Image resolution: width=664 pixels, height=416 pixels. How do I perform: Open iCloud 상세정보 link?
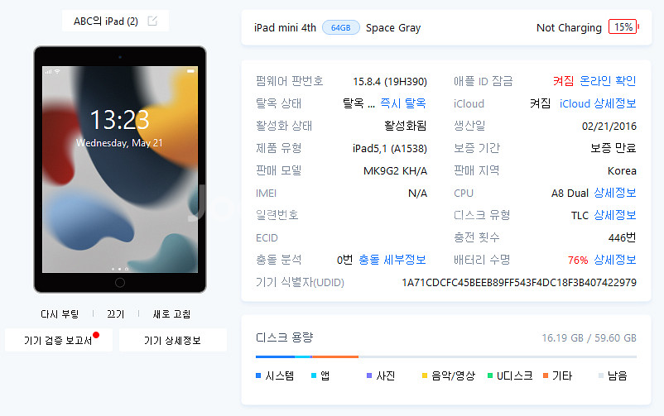pyautogui.click(x=598, y=103)
